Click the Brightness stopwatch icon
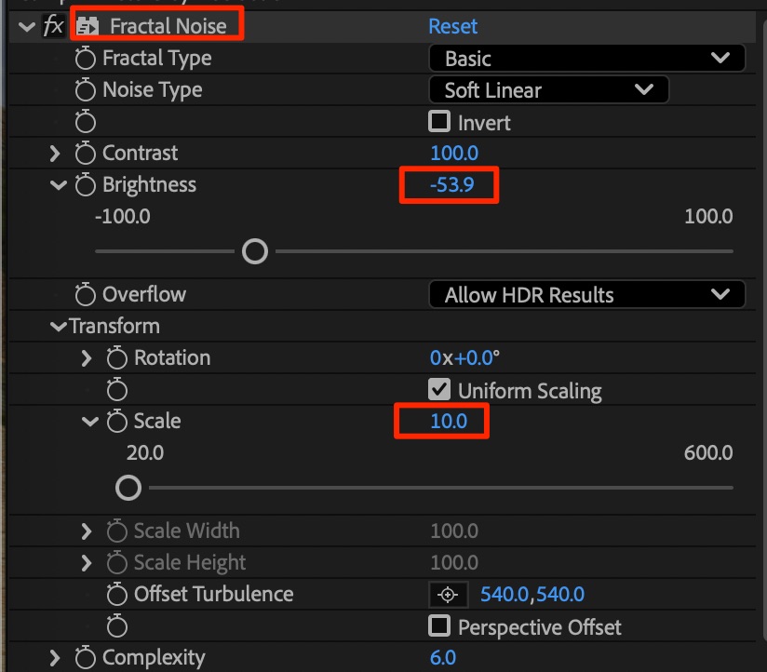 pos(86,185)
